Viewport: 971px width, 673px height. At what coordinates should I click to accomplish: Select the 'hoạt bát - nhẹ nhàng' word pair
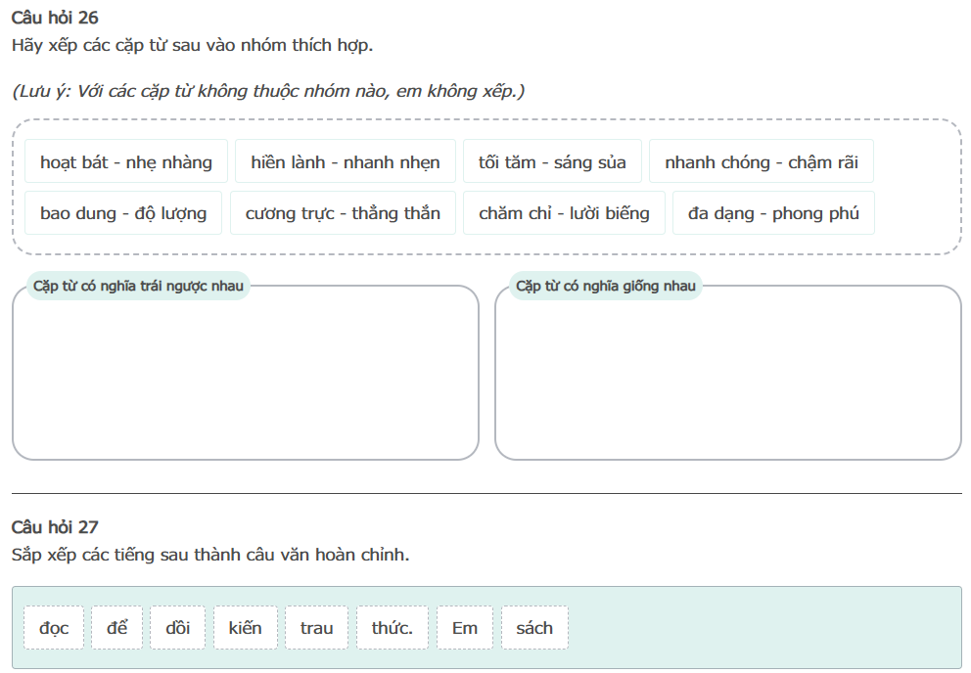[x=126, y=162]
